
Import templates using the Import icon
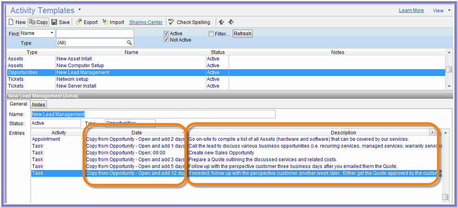click(x=105, y=22)
